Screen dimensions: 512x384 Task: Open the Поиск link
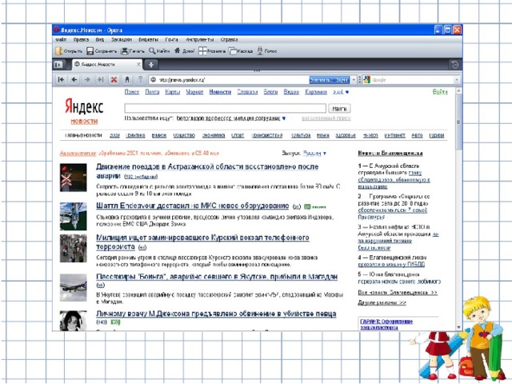coord(132,92)
